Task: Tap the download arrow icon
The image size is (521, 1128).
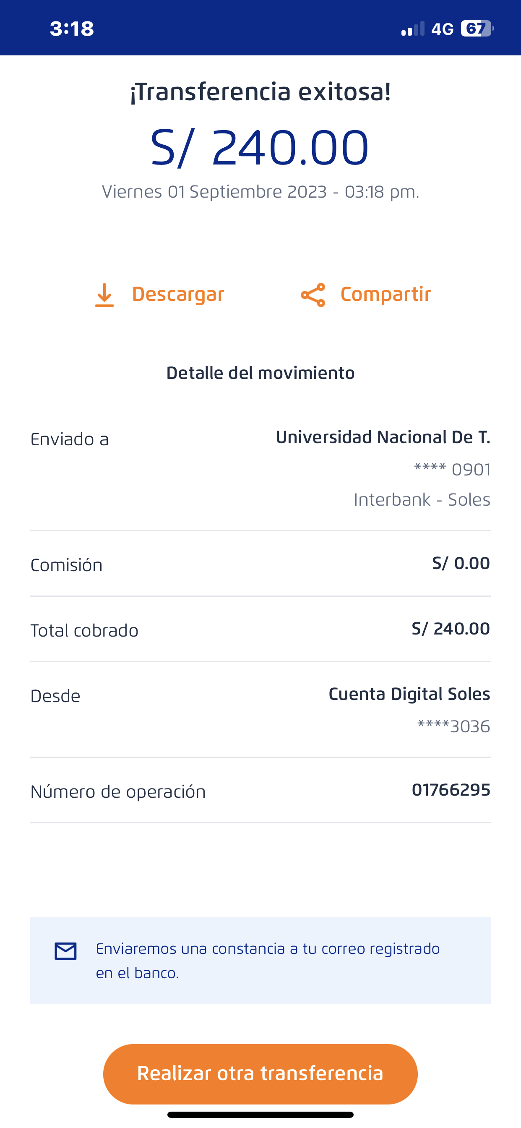Action: click(x=104, y=295)
